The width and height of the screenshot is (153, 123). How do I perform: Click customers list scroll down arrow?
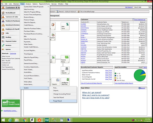pyautogui.click(x=146, y=63)
